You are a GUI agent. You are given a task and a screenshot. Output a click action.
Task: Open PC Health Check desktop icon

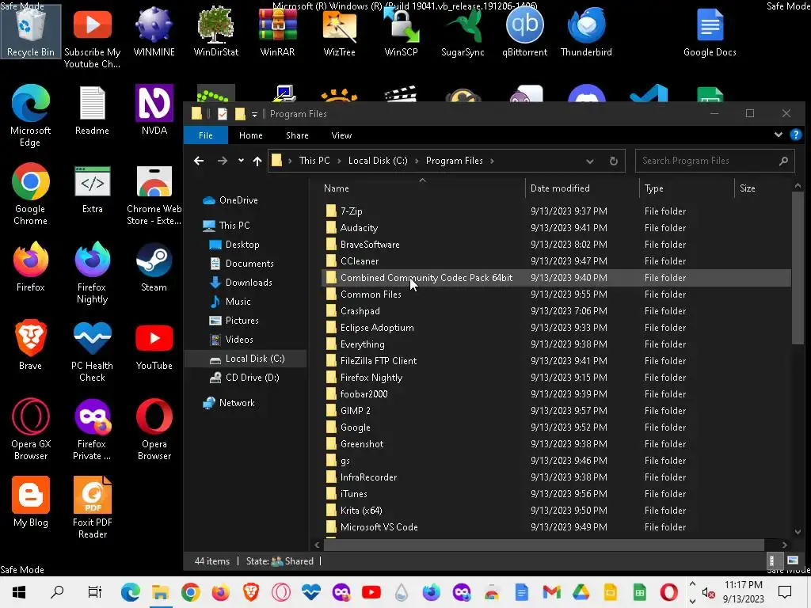click(92, 351)
